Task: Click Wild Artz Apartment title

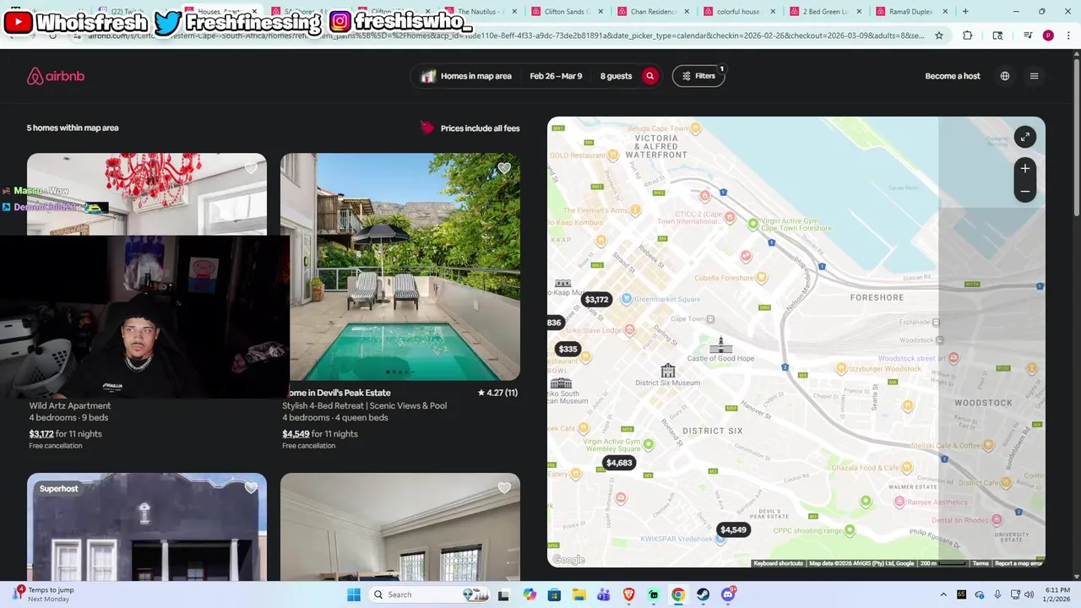Action: pyautogui.click(x=70, y=405)
